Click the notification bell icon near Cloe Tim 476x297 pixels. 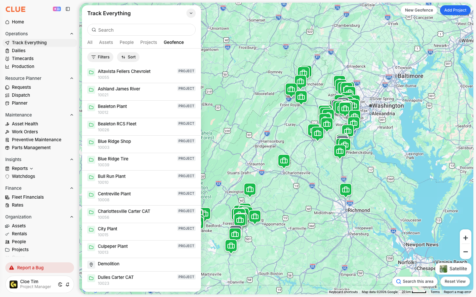tap(67, 284)
